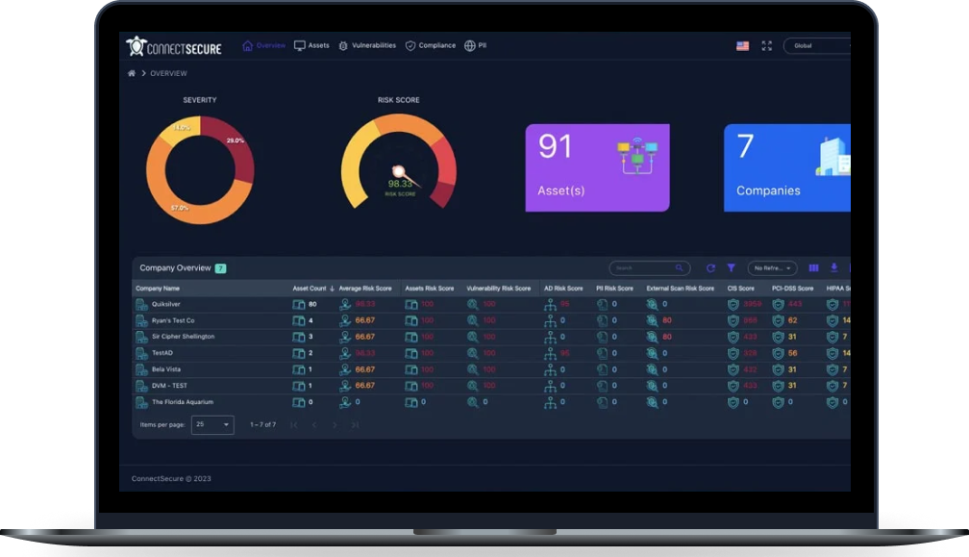Open the Assets menu
969x557 pixels.
pyautogui.click(x=311, y=46)
